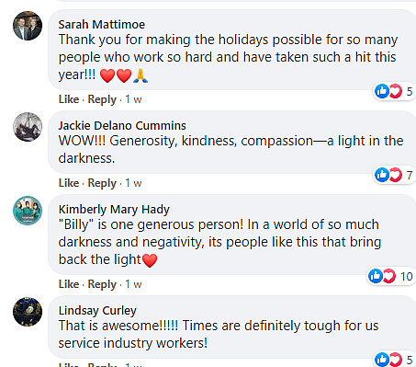Open Kimberly Mary Hady's avatar
This screenshot has height=367, width=416.
point(28,211)
